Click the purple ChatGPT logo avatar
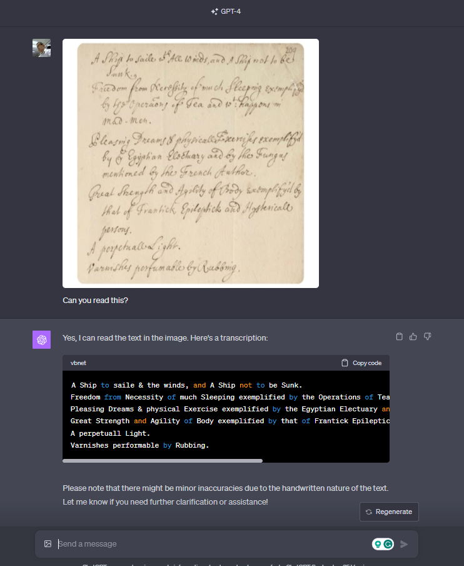 (41, 340)
